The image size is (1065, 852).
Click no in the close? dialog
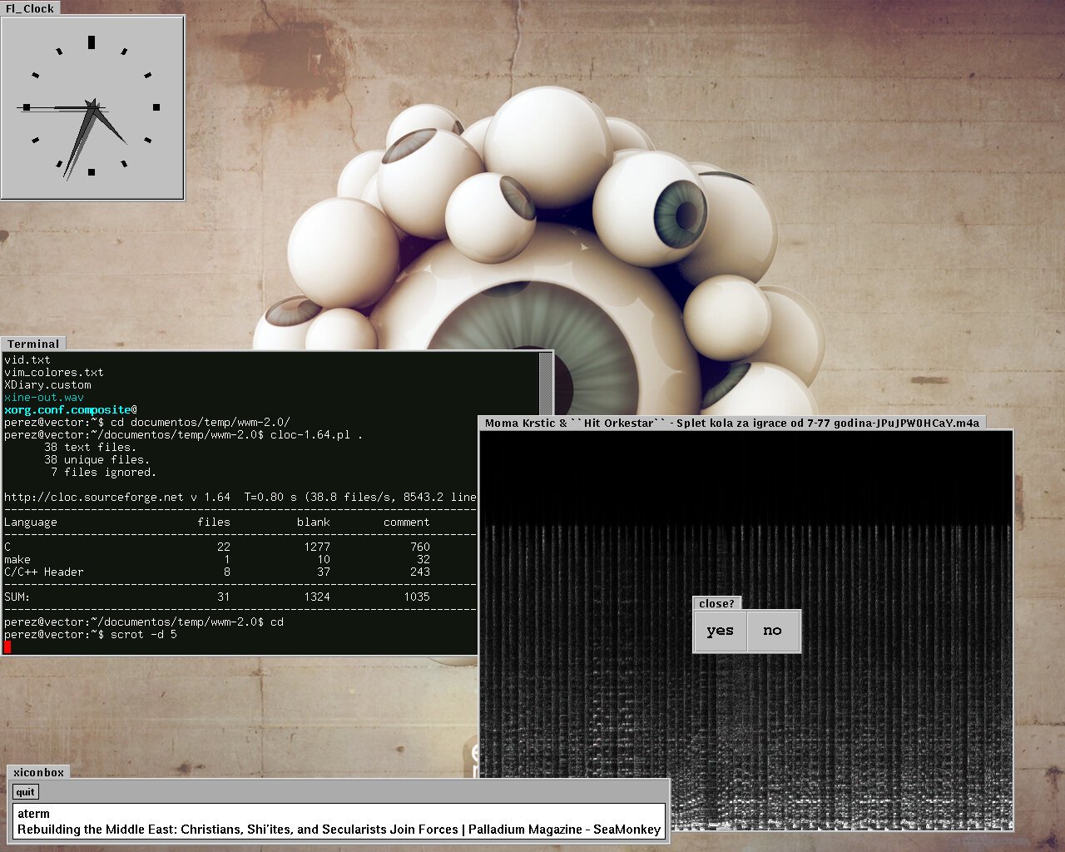click(773, 631)
